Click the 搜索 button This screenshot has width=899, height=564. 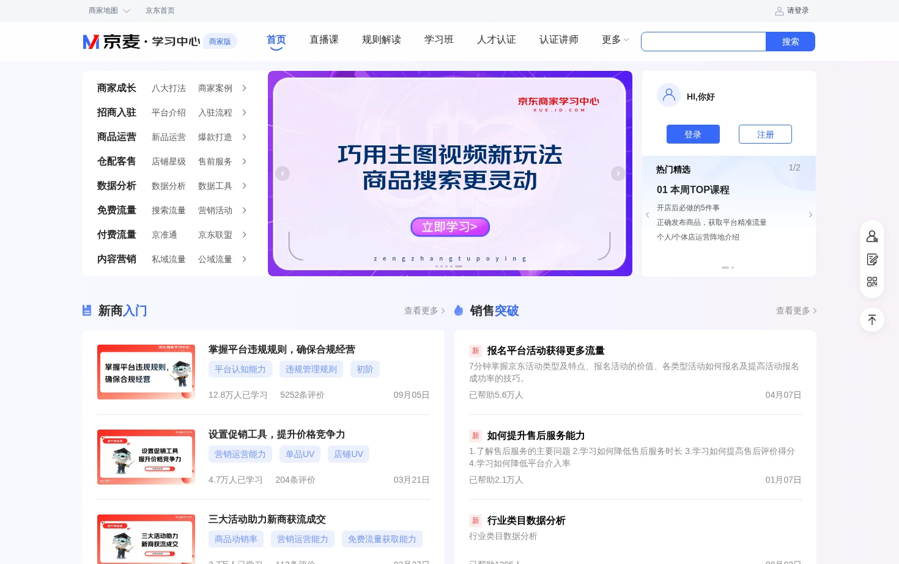click(790, 42)
